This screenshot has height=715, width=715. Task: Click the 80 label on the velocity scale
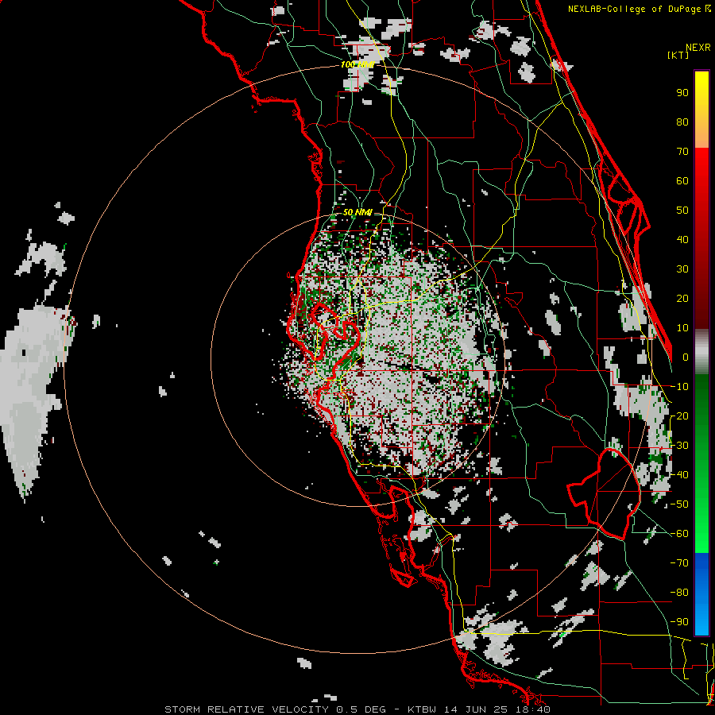(682, 122)
